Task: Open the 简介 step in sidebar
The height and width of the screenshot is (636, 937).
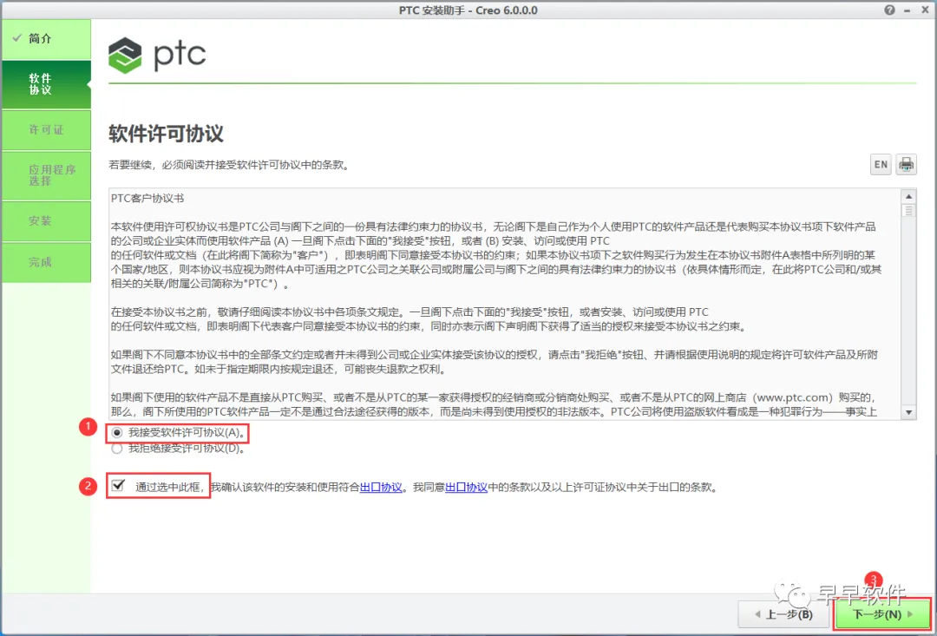Action: tap(47, 39)
